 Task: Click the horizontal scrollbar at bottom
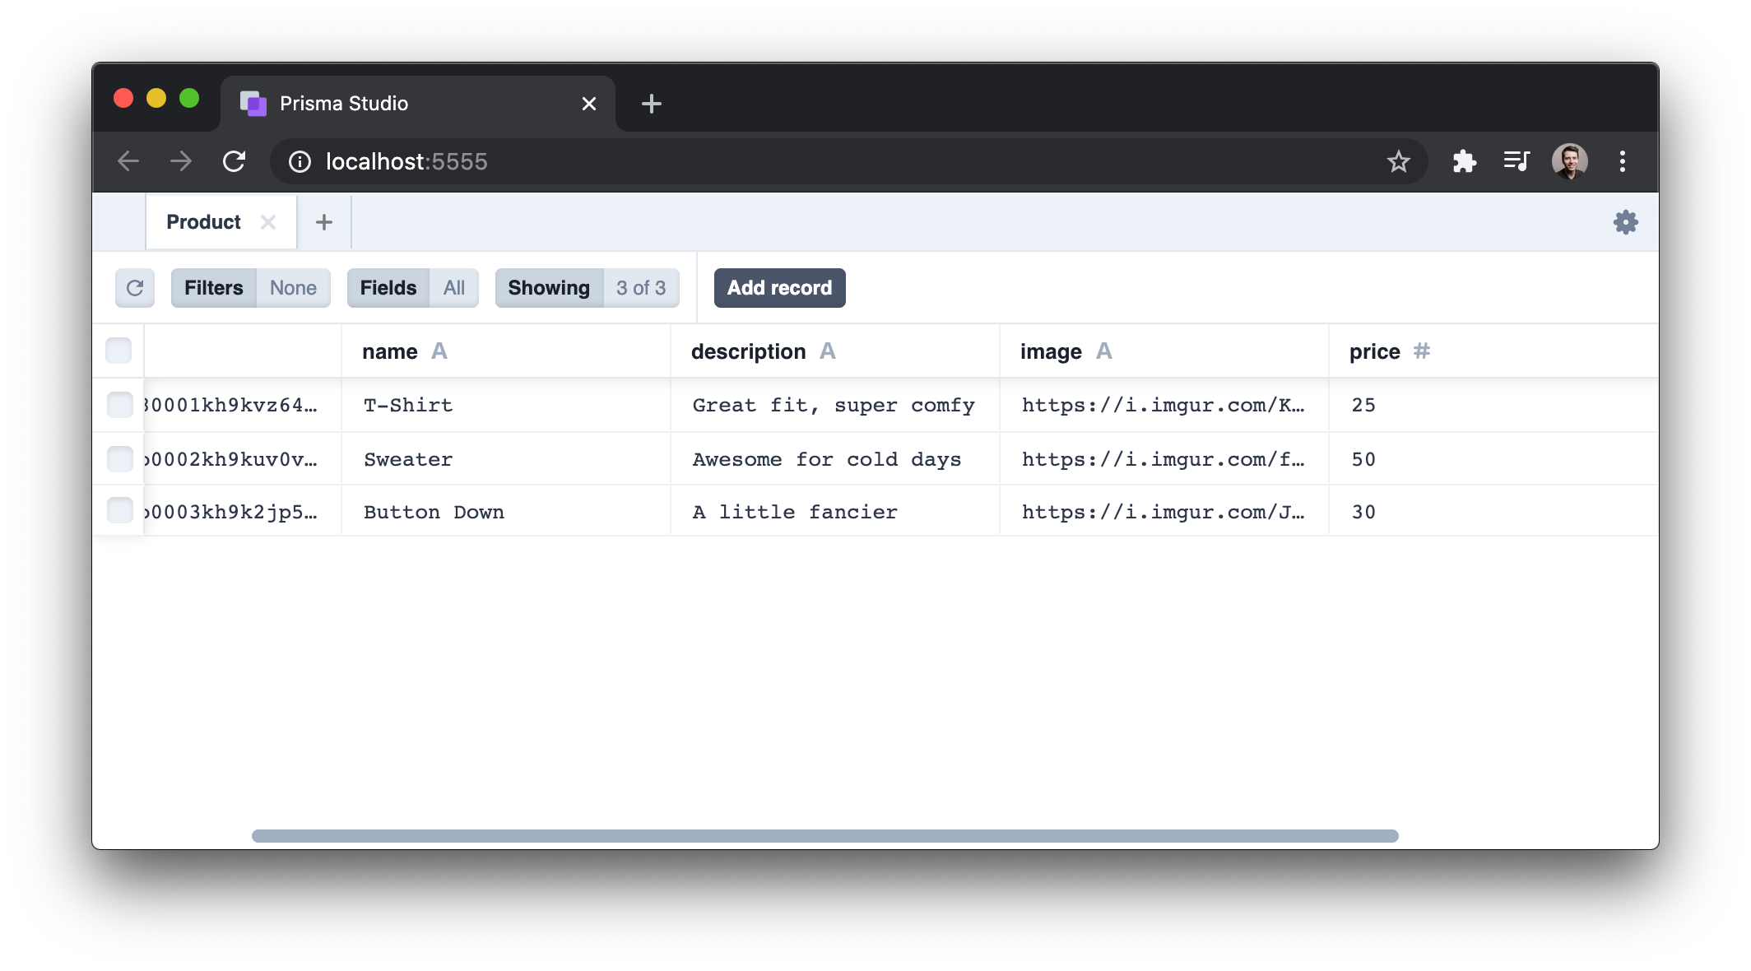point(824,836)
